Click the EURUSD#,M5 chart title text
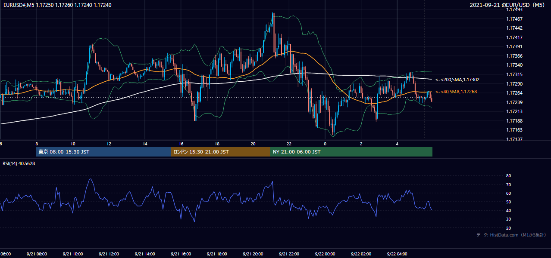The width and height of the screenshot is (551, 258). pyautogui.click(x=57, y=5)
